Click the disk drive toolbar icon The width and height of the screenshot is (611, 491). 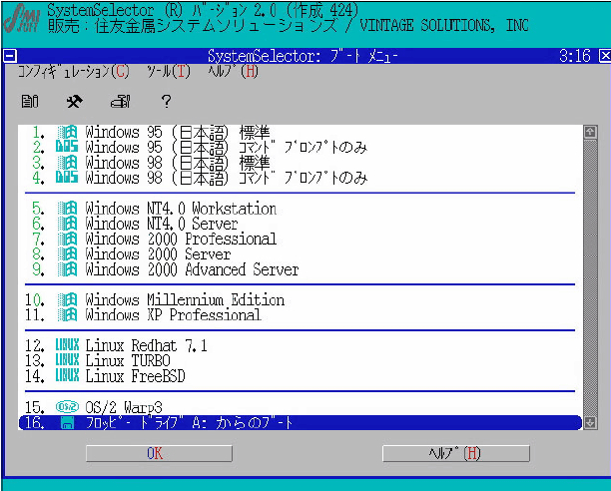coord(121,102)
